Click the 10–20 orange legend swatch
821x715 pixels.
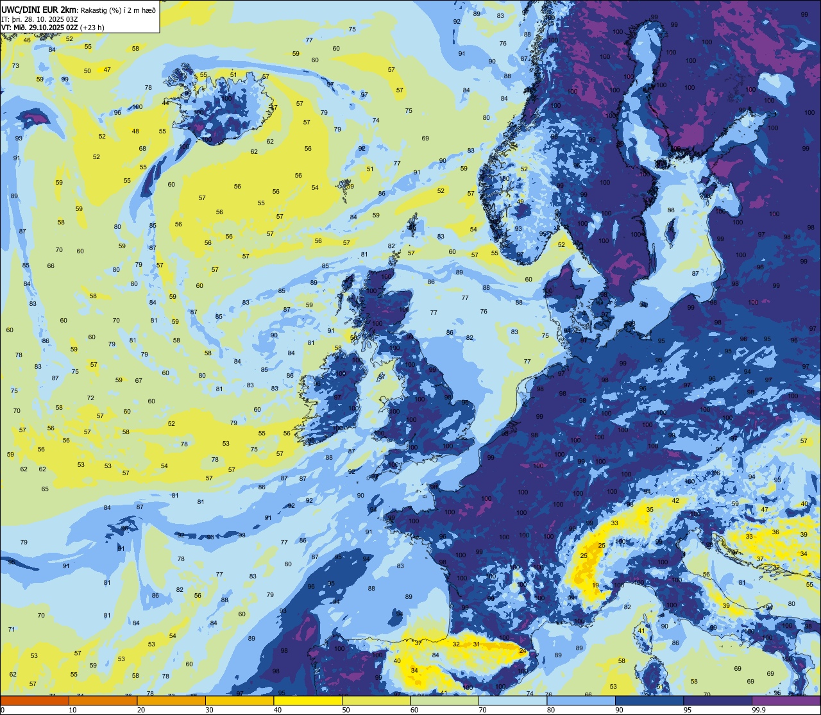(103, 701)
